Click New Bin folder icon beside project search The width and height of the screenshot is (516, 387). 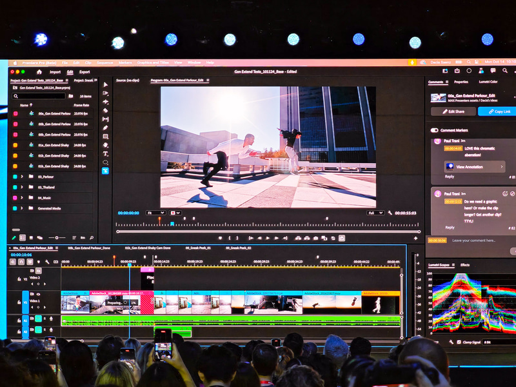point(71,96)
